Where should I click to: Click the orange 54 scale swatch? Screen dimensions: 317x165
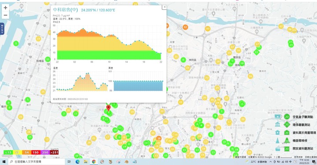click(x=27, y=153)
